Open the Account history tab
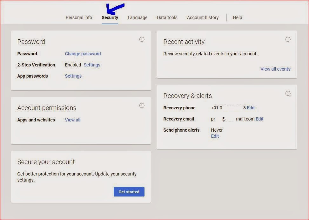 point(203,17)
